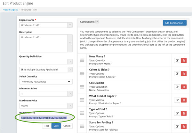Screen dimensions: 192x133
Task: Edit the Score for Folding ? component
Action: 177,126
